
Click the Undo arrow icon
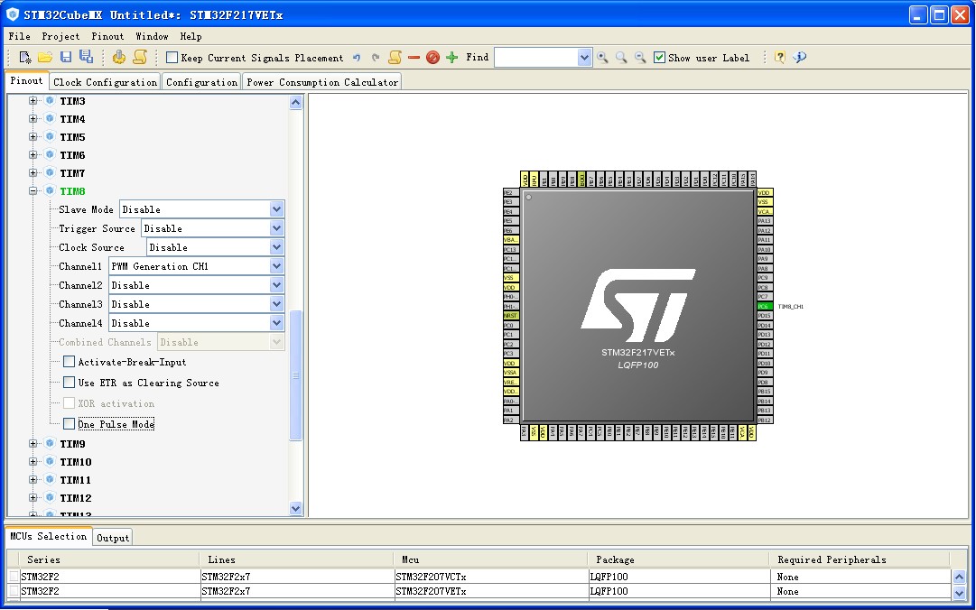[357, 58]
